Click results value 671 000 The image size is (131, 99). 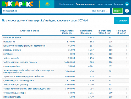[x=71, y=80]
